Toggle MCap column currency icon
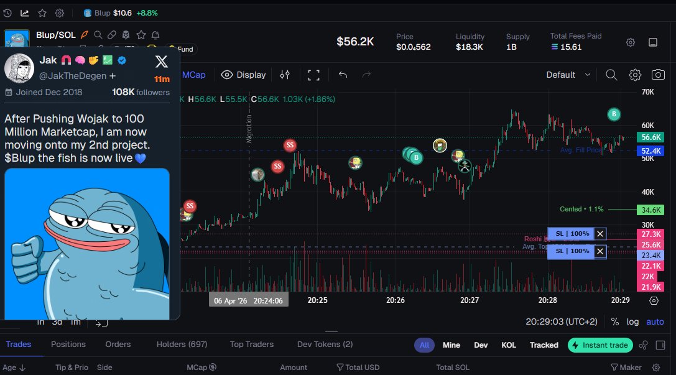 213,368
